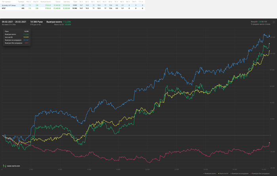Click tooltip row 'Рука' with 18,380

pyautogui.click(x=17, y=31)
